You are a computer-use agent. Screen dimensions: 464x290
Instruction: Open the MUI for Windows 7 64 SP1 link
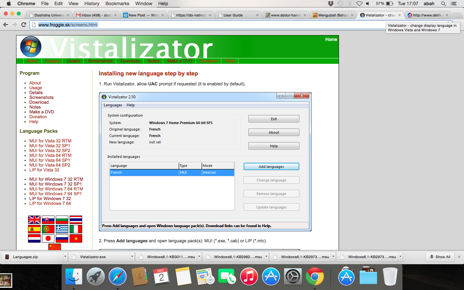coord(55,194)
